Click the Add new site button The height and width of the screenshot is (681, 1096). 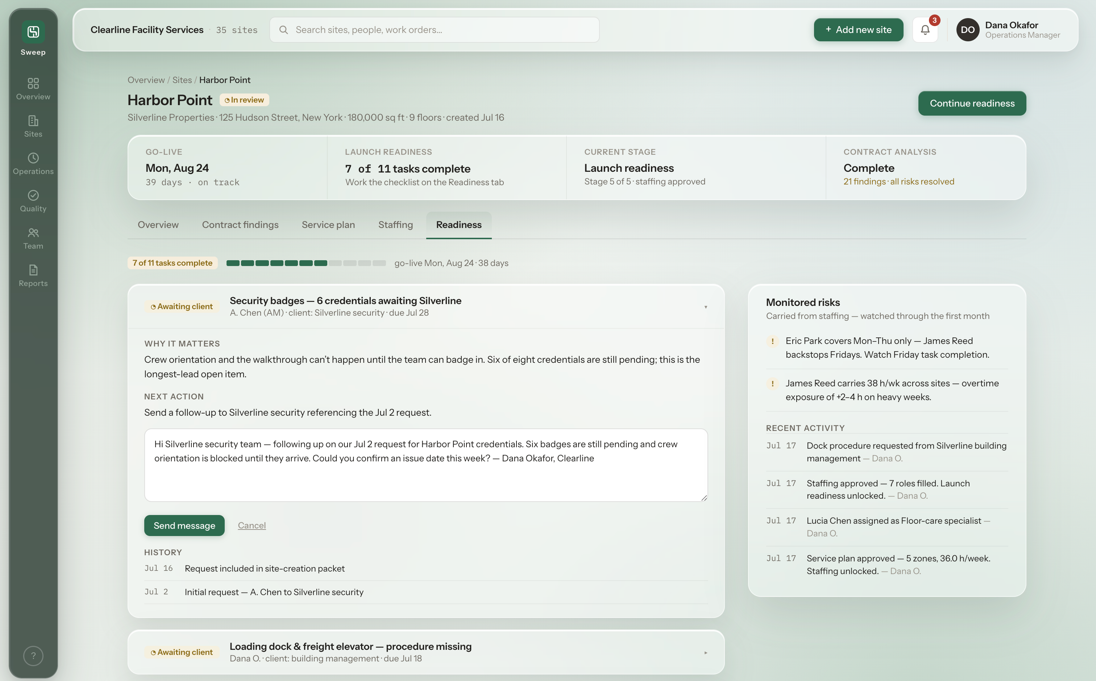pyautogui.click(x=858, y=30)
